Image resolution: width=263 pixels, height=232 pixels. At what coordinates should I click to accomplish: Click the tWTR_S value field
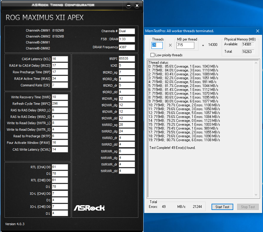60,130
